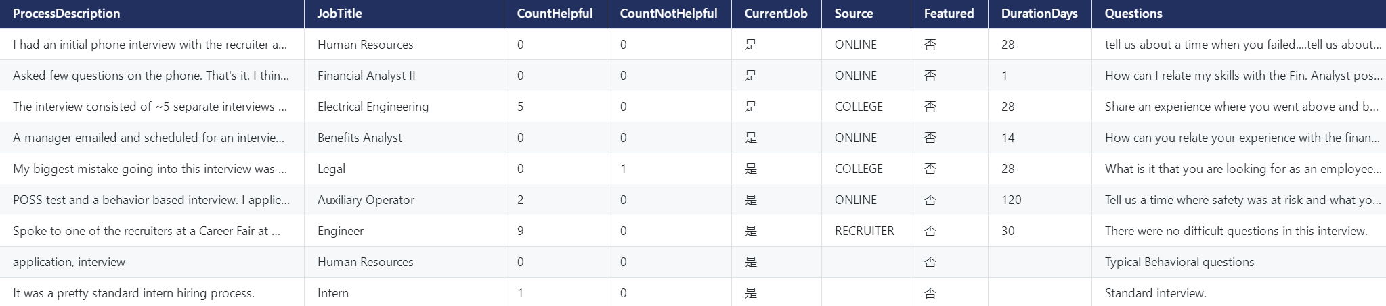Click the 'Typical Behavioral questions' cell

(1179, 262)
